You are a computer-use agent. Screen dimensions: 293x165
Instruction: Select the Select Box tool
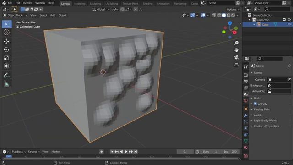(x=6, y=24)
